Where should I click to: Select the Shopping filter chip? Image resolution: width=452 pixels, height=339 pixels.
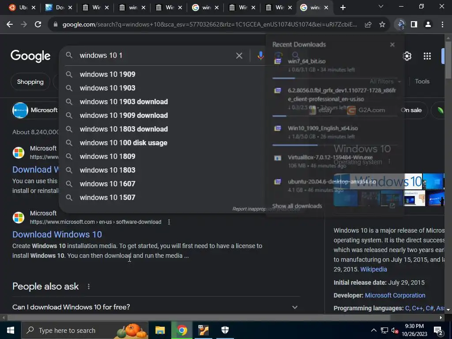[30, 82]
